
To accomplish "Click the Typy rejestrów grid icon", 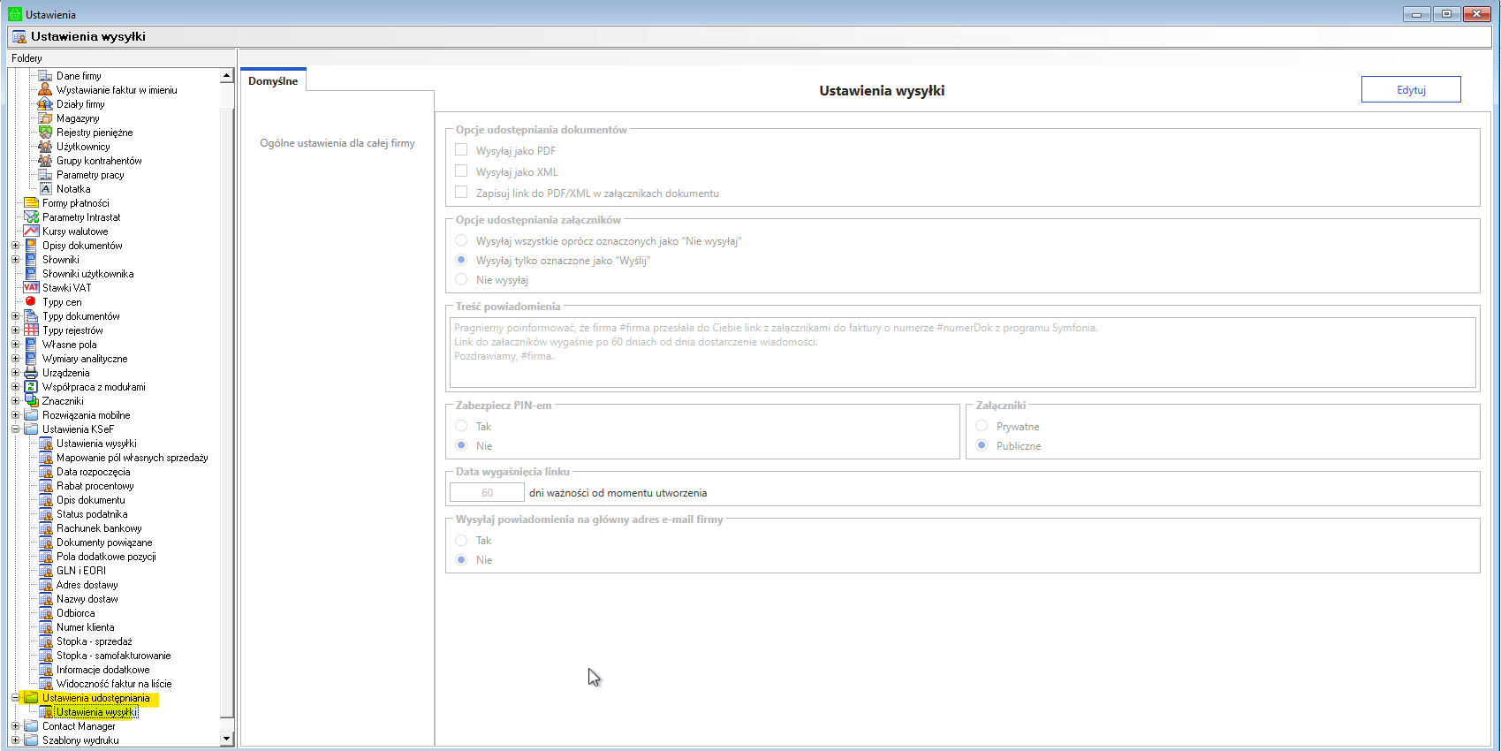I will pyautogui.click(x=31, y=330).
